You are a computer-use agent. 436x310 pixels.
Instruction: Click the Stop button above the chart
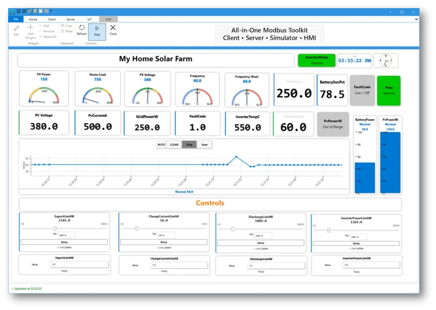(189, 145)
